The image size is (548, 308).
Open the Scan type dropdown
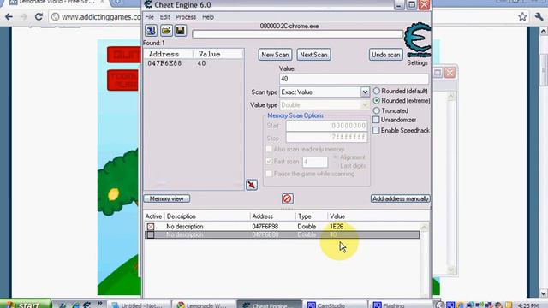(x=365, y=92)
